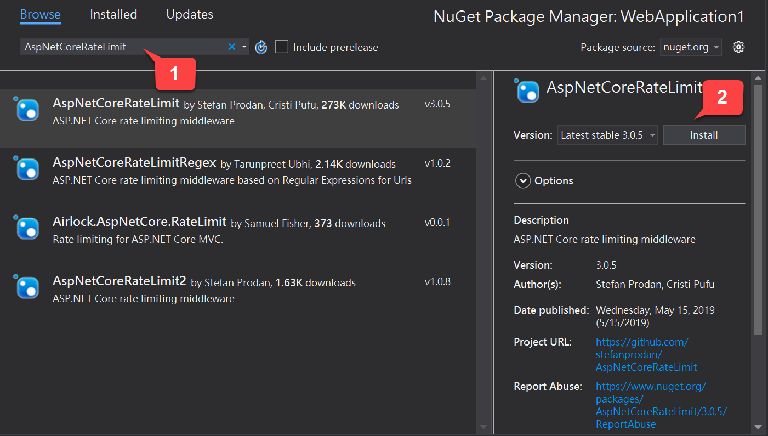This screenshot has width=768, height=436.
Task: Click the refresh search results icon
Action: coord(261,47)
